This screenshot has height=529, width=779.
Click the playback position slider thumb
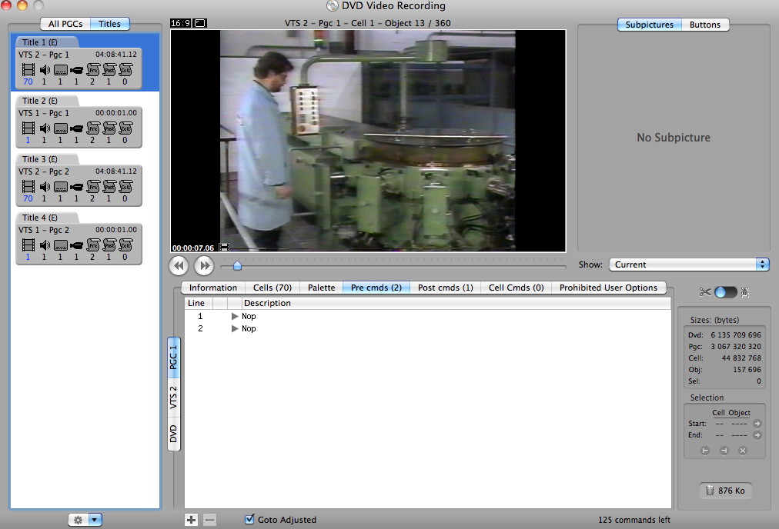238,266
